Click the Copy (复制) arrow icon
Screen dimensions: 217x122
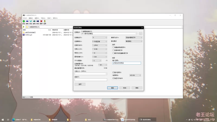point(34,21)
